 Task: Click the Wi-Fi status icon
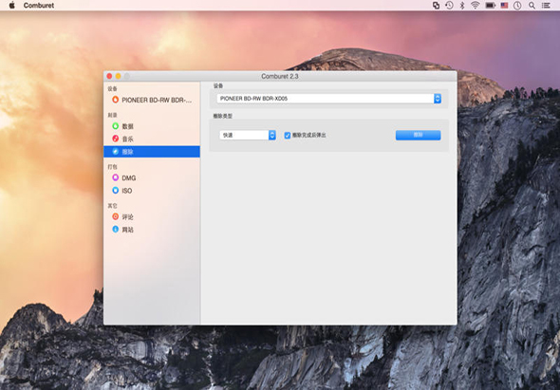475,6
